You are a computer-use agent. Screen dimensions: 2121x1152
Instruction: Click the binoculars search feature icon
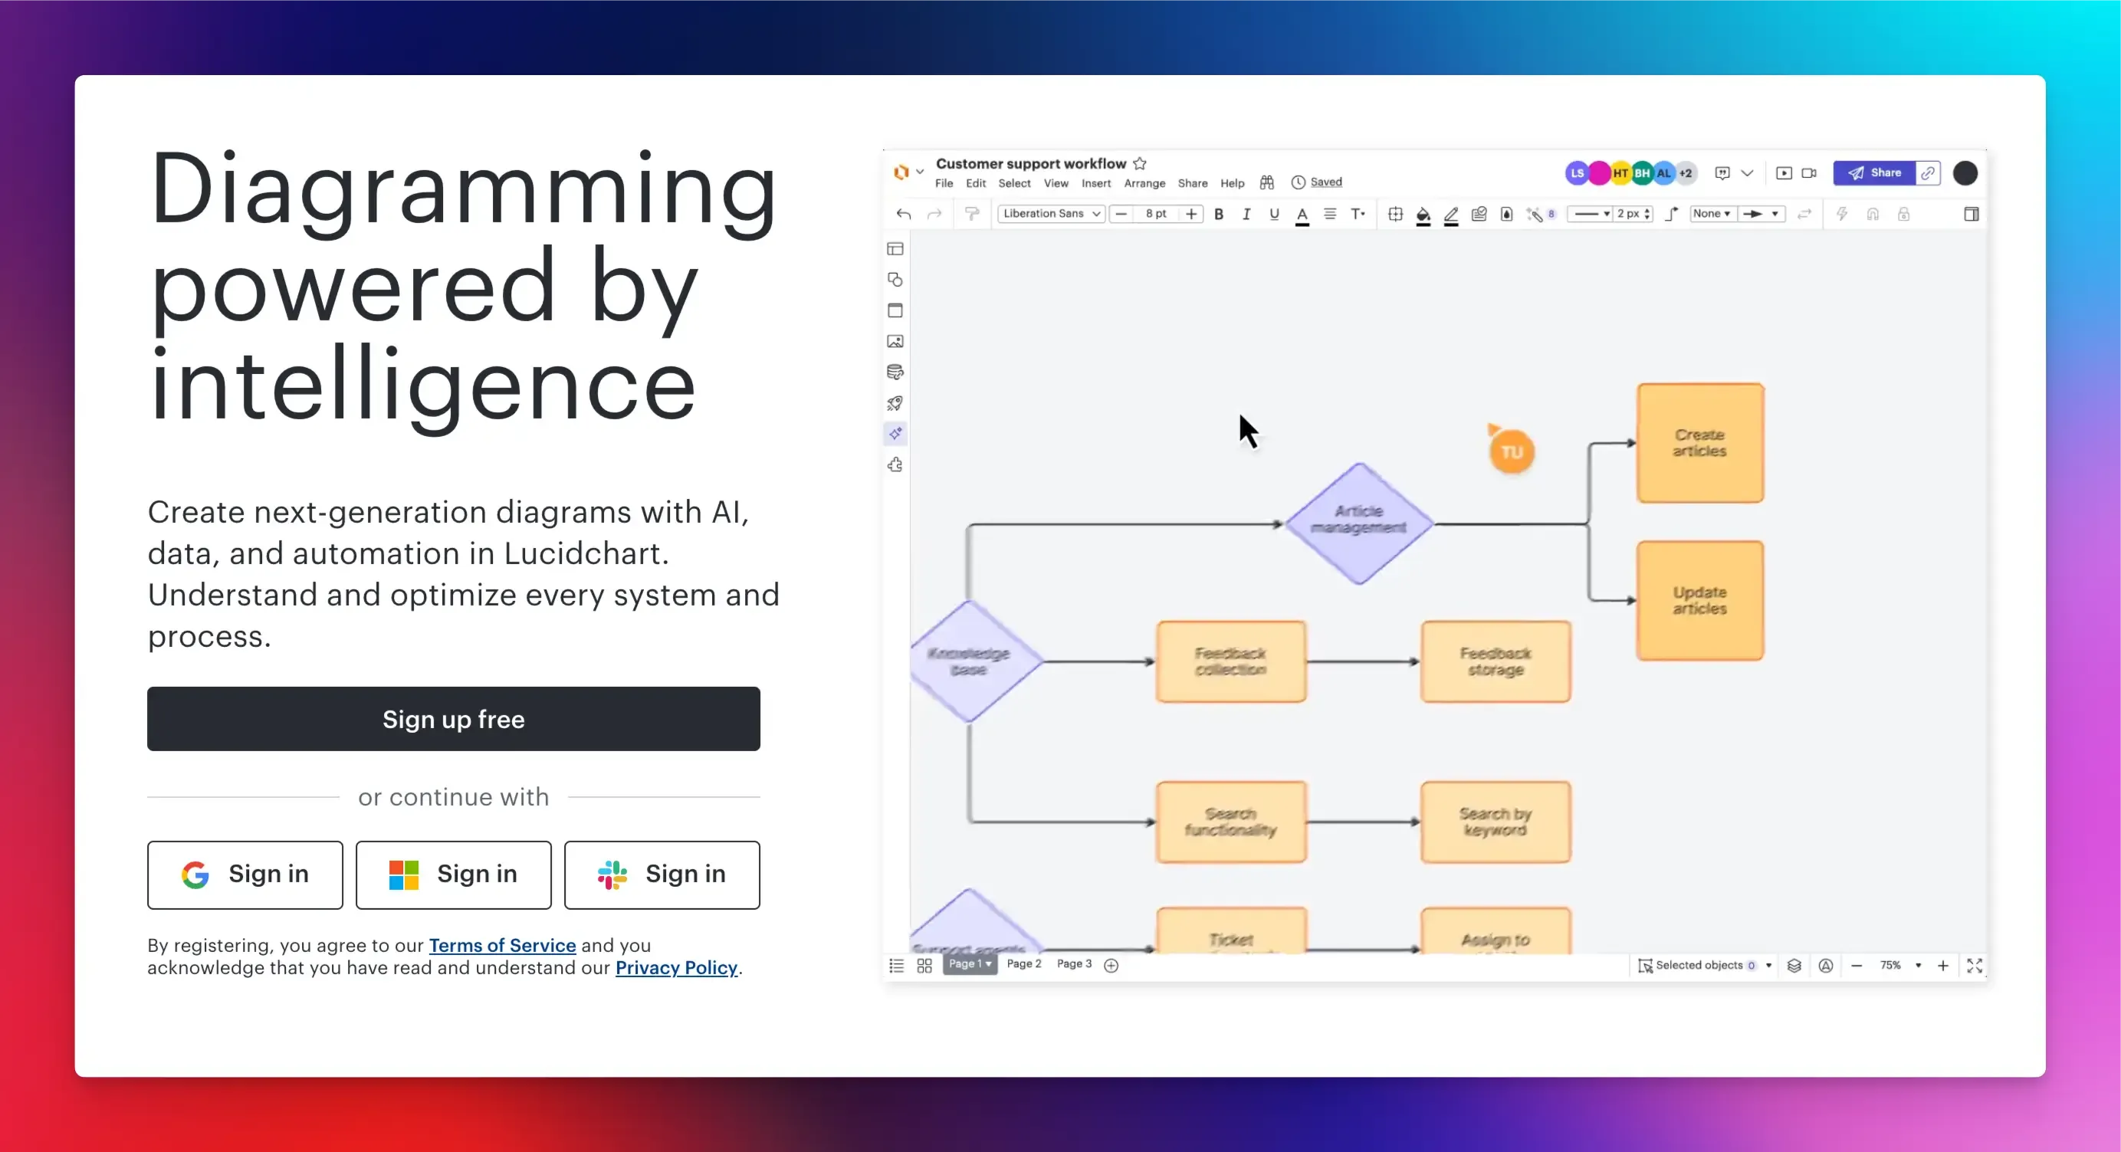click(x=1266, y=182)
